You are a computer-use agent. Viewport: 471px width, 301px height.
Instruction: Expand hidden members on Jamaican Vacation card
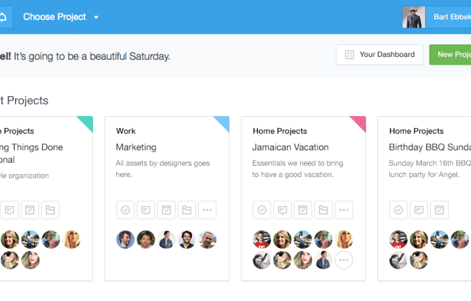(x=344, y=260)
